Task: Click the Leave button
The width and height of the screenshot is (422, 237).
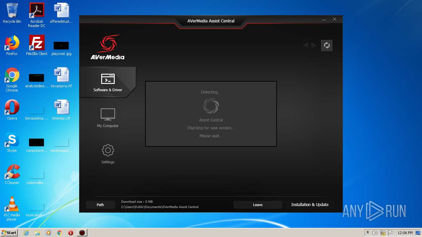Action: click(258, 205)
